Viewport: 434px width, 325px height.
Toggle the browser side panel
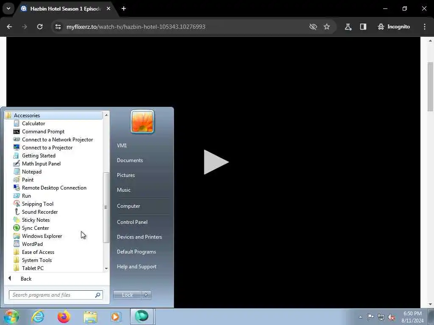click(x=363, y=27)
